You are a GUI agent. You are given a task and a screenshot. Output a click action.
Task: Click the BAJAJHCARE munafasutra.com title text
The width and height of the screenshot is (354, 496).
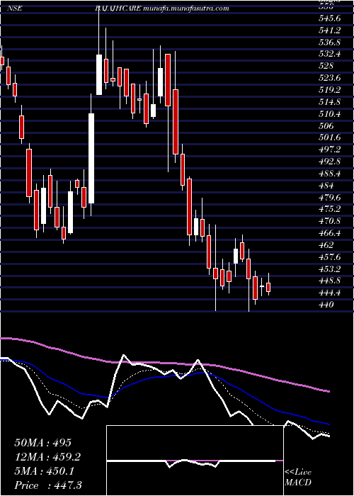coord(162,9)
